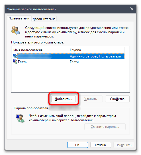
Task: Click empty area of users list
Action: [x=70, y=78]
